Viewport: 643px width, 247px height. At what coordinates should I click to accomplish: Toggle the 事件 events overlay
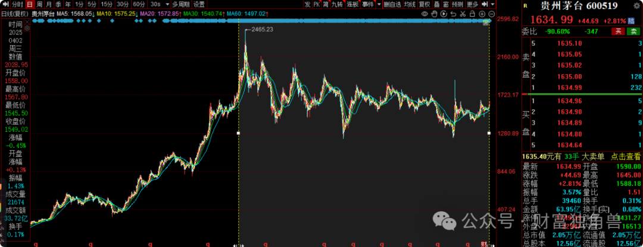(368, 4)
